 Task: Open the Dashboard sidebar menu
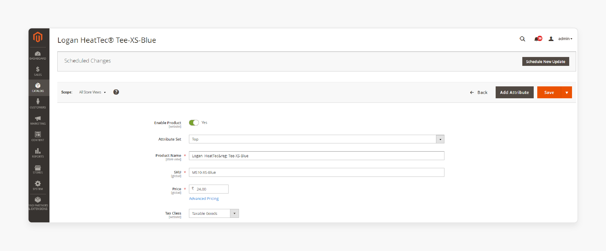click(38, 55)
